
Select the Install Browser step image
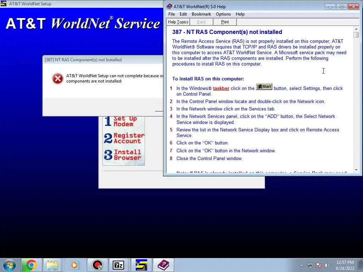click(123, 155)
